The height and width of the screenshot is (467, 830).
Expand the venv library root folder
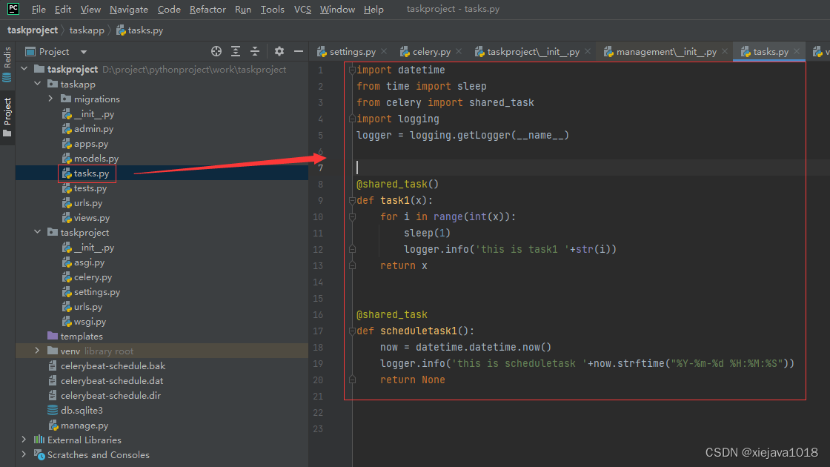coord(37,351)
